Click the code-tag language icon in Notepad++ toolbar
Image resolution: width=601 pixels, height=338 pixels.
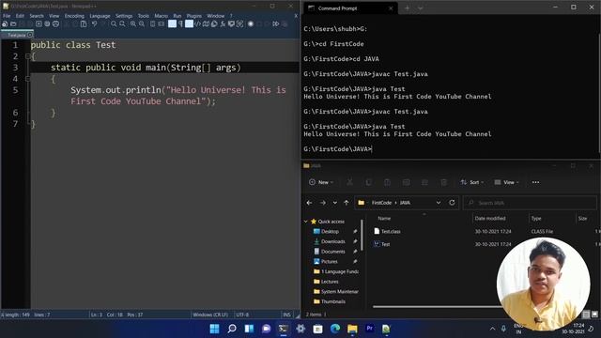click(197, 23)
